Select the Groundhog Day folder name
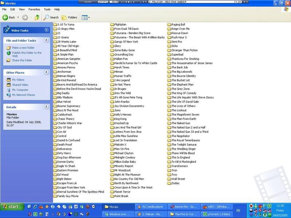The width and height of the screenshot is (291, 218). coord(124,54)
